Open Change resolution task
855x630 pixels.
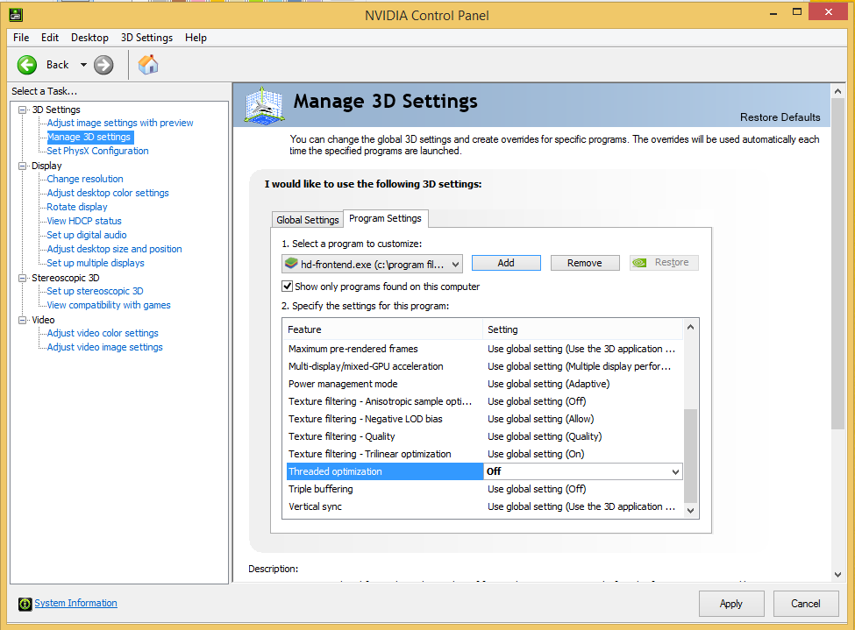pyautogui.click(x=85, y=179)
